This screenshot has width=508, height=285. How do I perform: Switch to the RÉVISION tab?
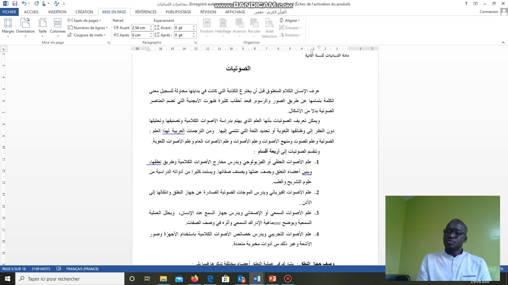[208, 12]
